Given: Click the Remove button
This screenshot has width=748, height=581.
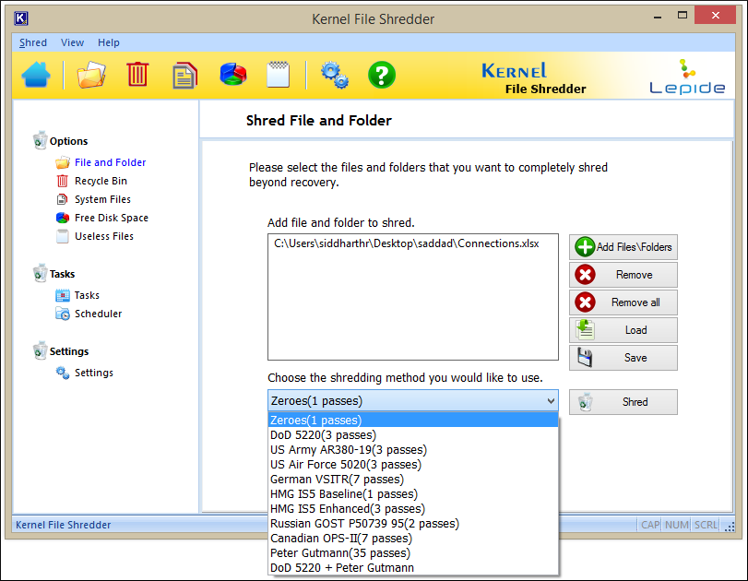Looking at the screenshot, I should pos(623,275).
